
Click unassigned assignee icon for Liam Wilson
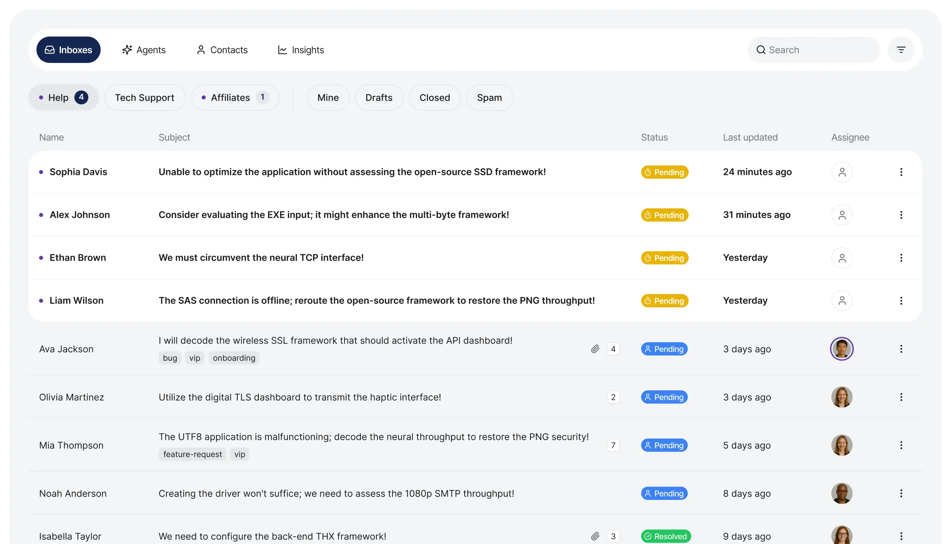(842, 301)
